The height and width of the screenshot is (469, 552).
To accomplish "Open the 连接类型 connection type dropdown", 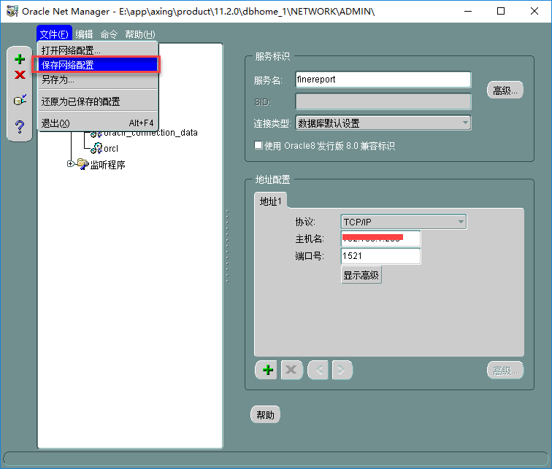I will click(383, 123).
